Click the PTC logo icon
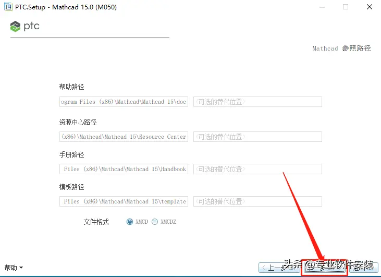 (15, 26)
